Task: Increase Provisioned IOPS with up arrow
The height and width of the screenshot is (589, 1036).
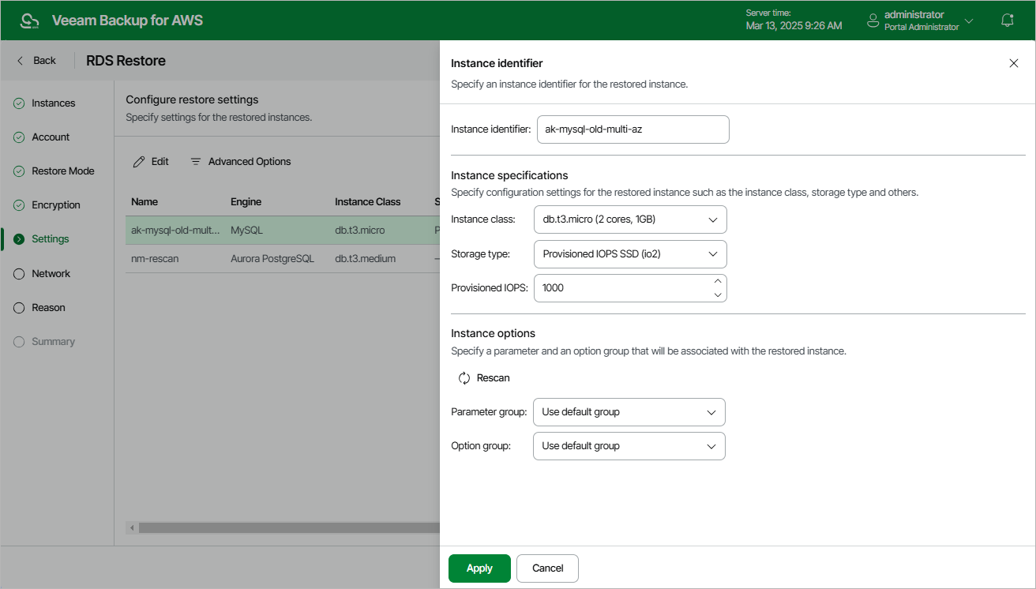Action: (x=718, y=282)
